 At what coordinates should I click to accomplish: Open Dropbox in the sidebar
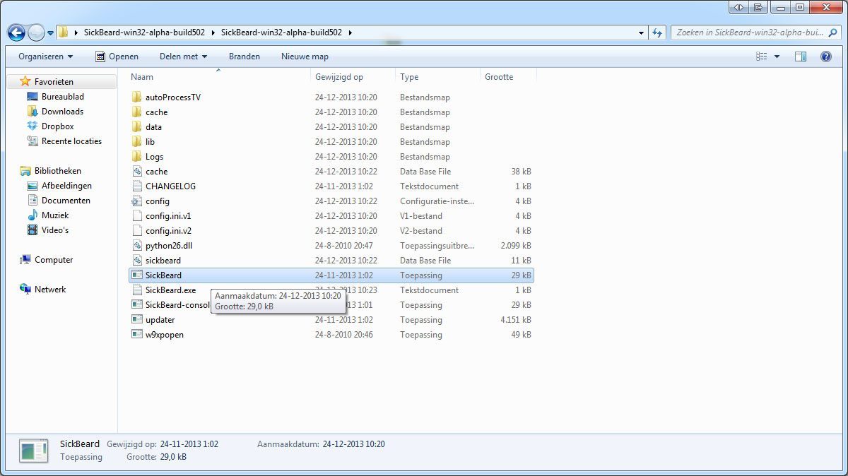(x=57, y=126)
